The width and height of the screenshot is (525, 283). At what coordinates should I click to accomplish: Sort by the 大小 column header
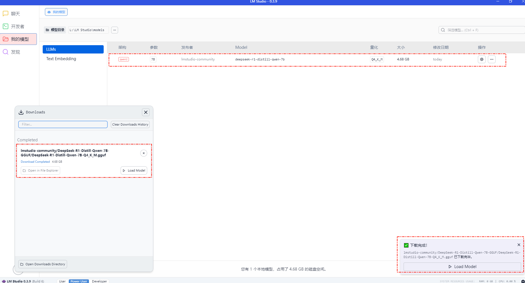[401, 47]
